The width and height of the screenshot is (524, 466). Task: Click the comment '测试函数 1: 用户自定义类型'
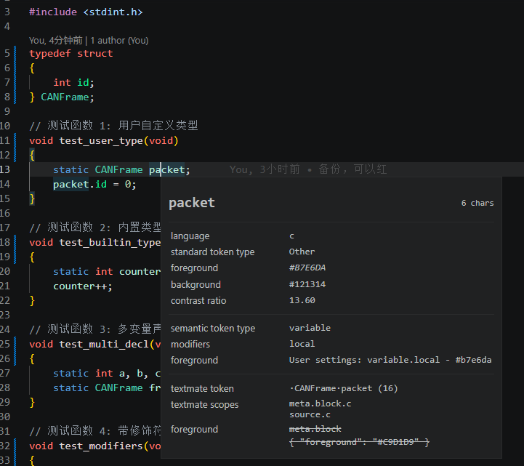(113, 126)
